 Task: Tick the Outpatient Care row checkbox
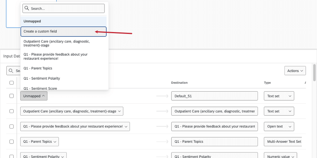click(12, 111)
